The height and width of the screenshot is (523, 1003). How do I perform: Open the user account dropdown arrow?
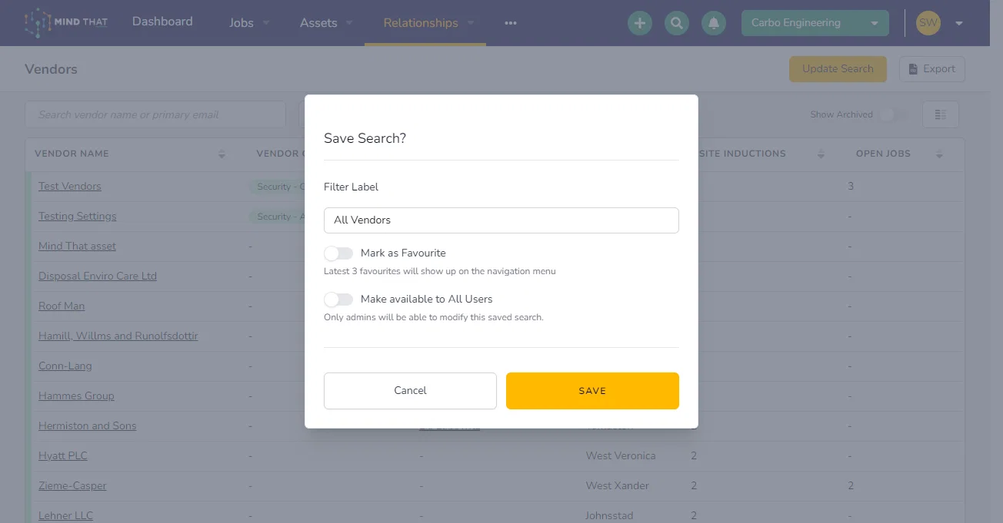958,23
